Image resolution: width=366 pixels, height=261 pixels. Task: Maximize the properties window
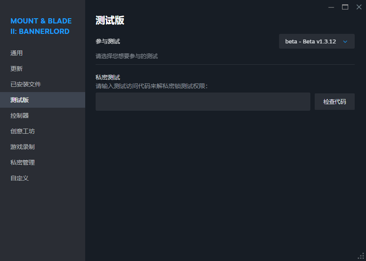[345, 7]
